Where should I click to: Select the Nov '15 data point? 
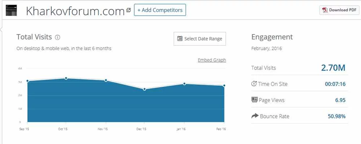point(106,80)
